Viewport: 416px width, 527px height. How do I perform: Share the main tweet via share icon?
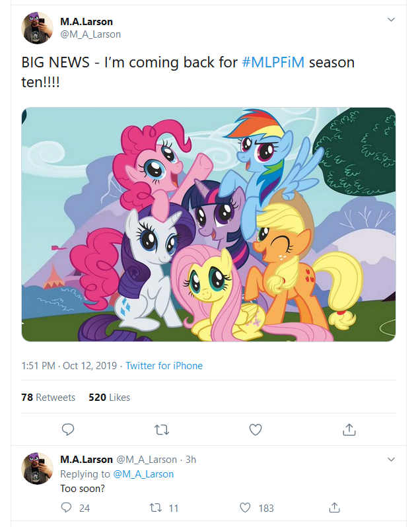(x=349, y=429)
